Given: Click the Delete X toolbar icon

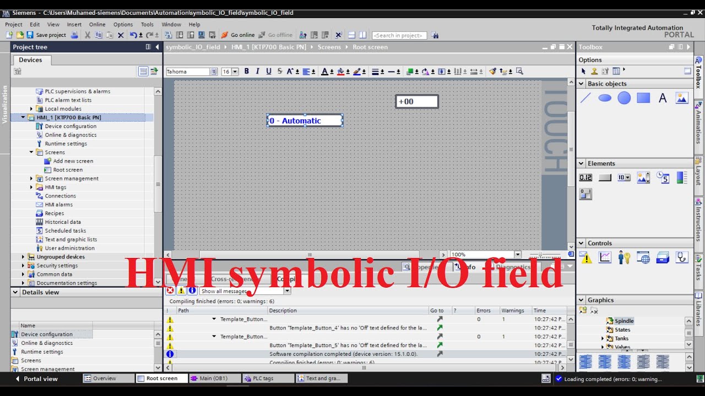Looking at the screenshot, I should [x=121, y=35].
